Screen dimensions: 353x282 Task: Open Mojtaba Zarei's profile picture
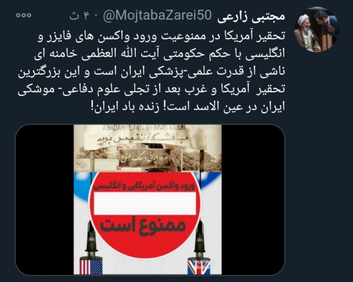coord(318,29)
